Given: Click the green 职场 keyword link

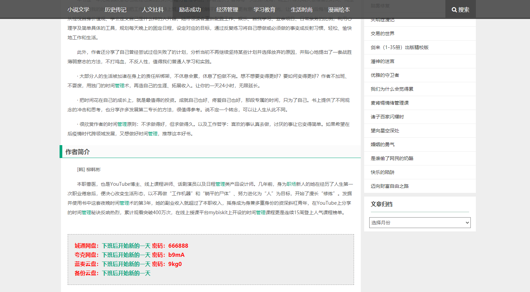Looking at the screenshot, I should point(291,184).
